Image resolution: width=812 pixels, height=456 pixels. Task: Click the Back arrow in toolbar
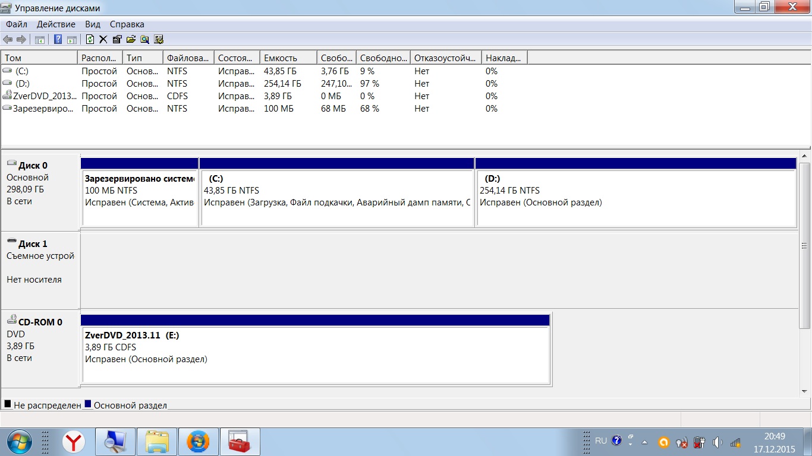[x=8, y=40]
